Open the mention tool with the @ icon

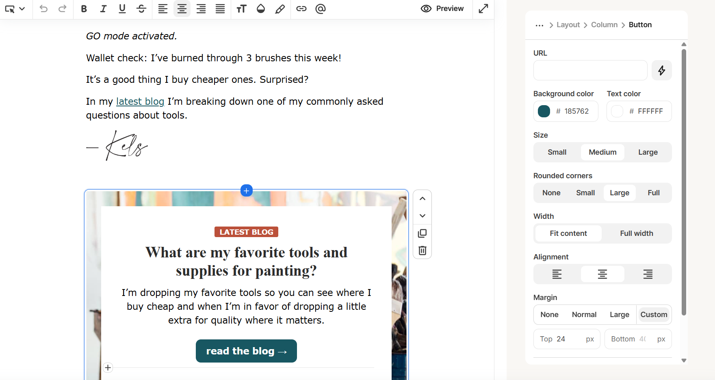click(321, 9)
